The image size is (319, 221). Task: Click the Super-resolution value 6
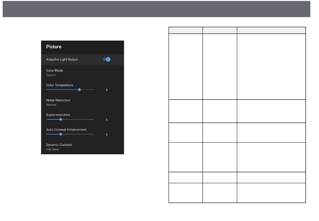(107, 120)
